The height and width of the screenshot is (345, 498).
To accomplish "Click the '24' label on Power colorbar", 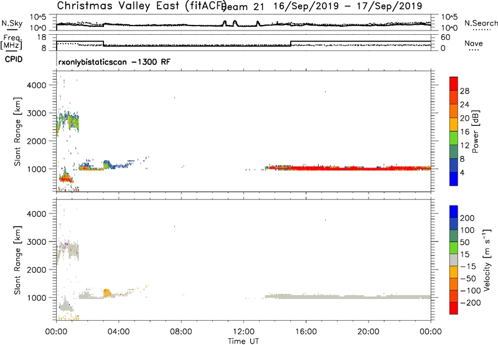I will 464,105.
